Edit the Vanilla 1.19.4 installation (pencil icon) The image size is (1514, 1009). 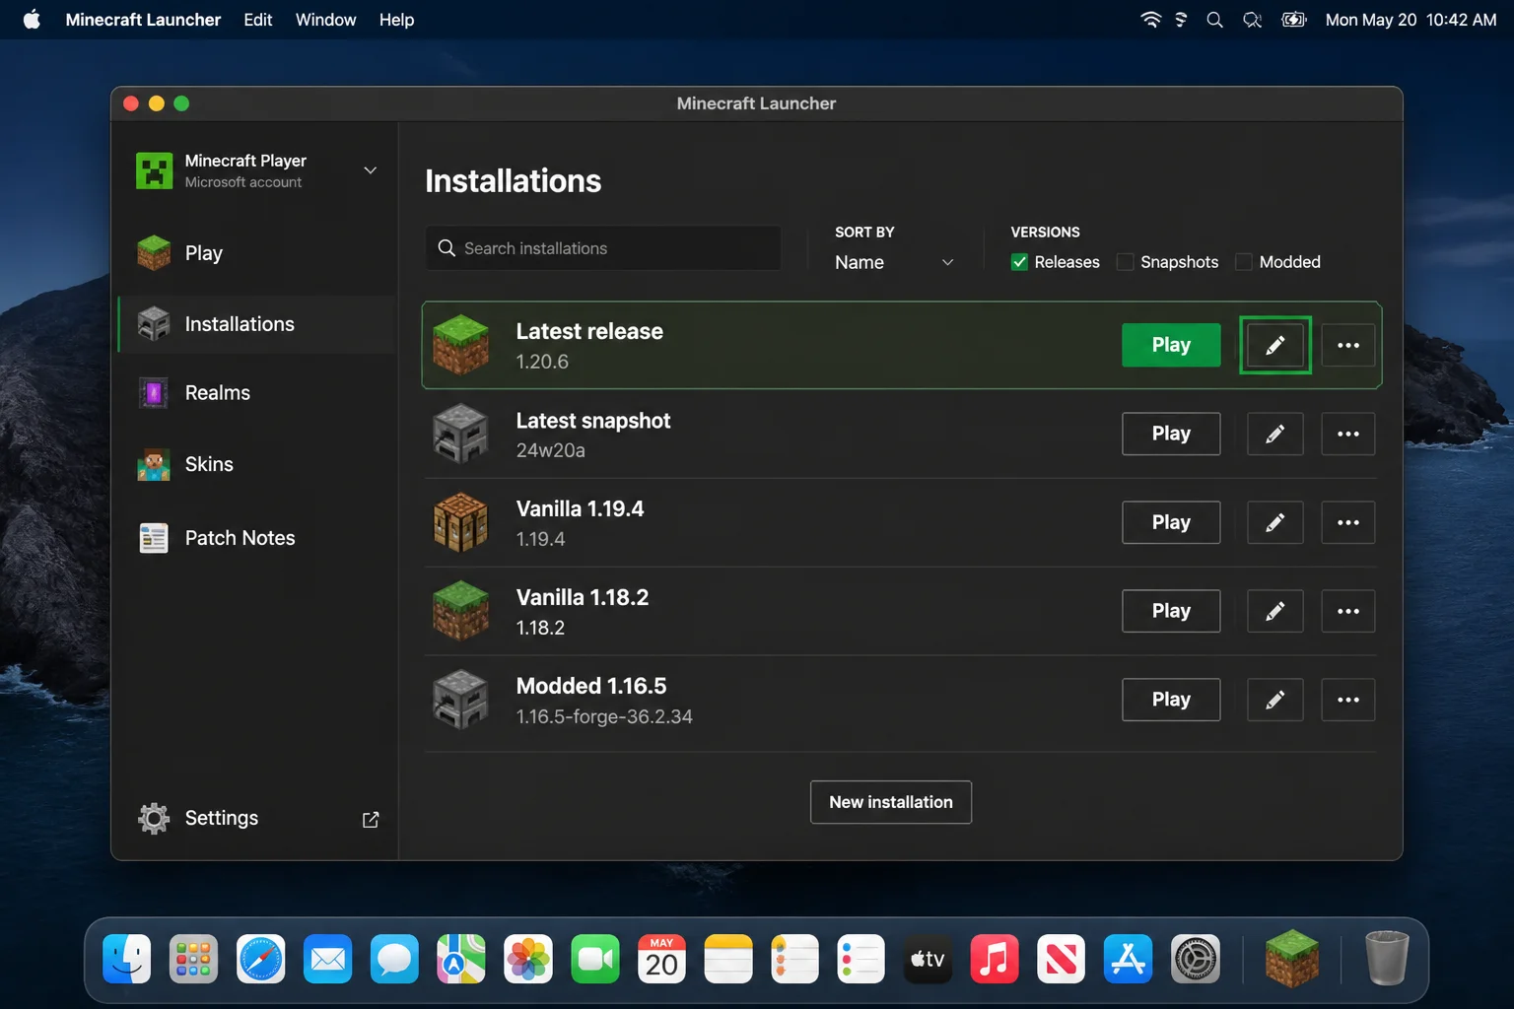tap(1274, 522)
